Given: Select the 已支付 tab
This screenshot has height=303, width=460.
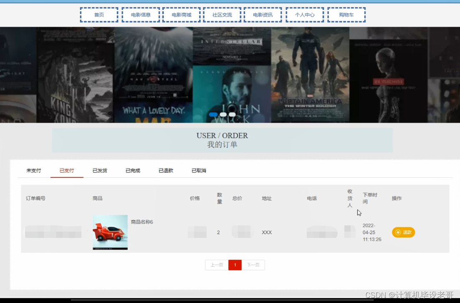Looking at the screenshot, I should [67, 171].
